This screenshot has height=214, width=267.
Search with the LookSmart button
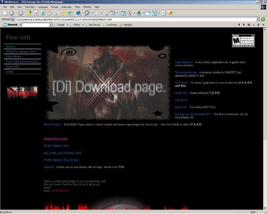click(x=110, y=25)
